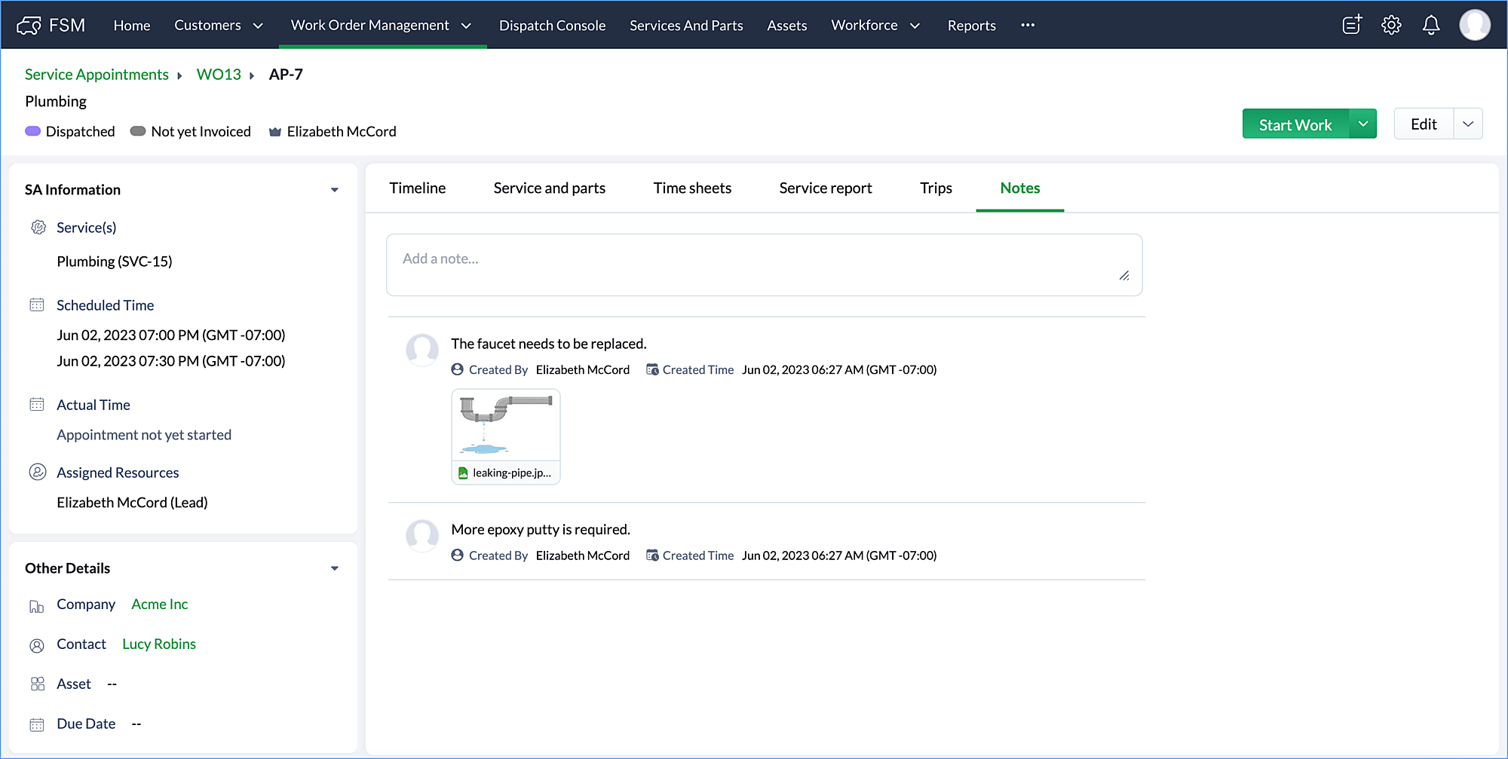Screen dimensions: 1508x759
Task: Click the FSM logo icon
Action: click(29, 26)
